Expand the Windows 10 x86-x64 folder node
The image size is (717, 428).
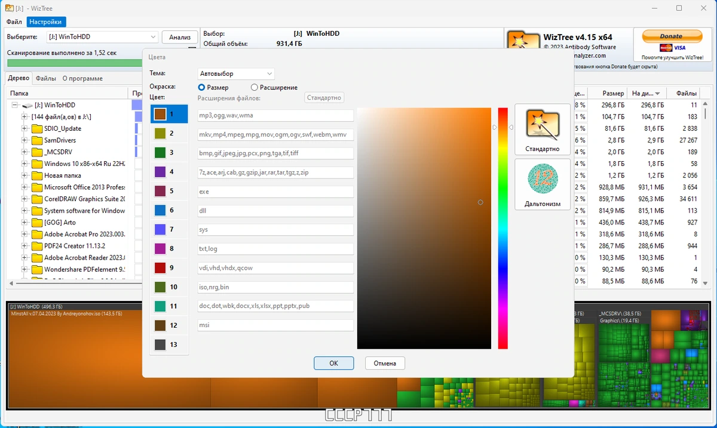(24, 164)
